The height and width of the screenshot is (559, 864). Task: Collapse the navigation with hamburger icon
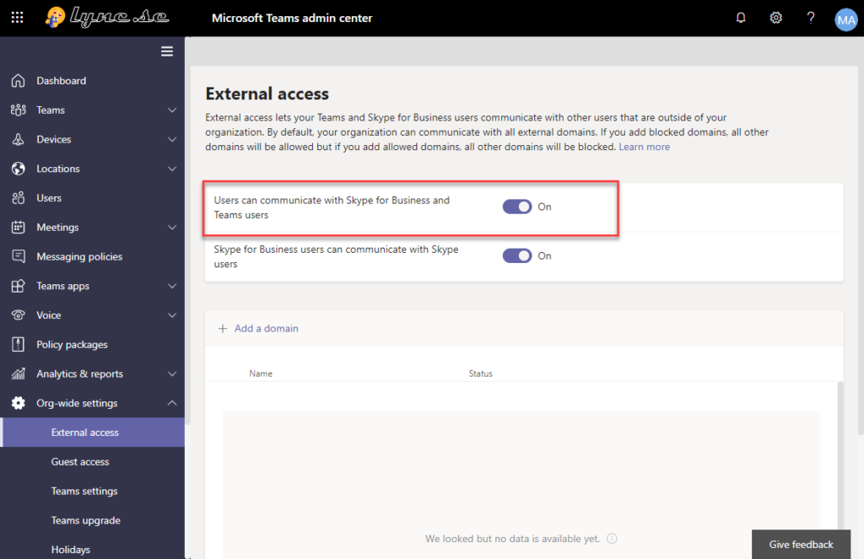click(167, 51)
